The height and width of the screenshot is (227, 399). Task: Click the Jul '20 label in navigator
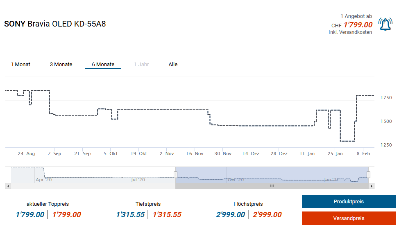click(138, 180)
